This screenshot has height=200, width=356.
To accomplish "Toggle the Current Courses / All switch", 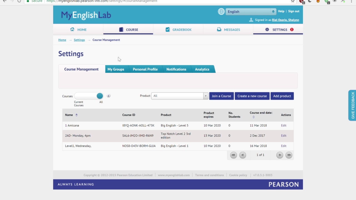I will pos(89,96).
